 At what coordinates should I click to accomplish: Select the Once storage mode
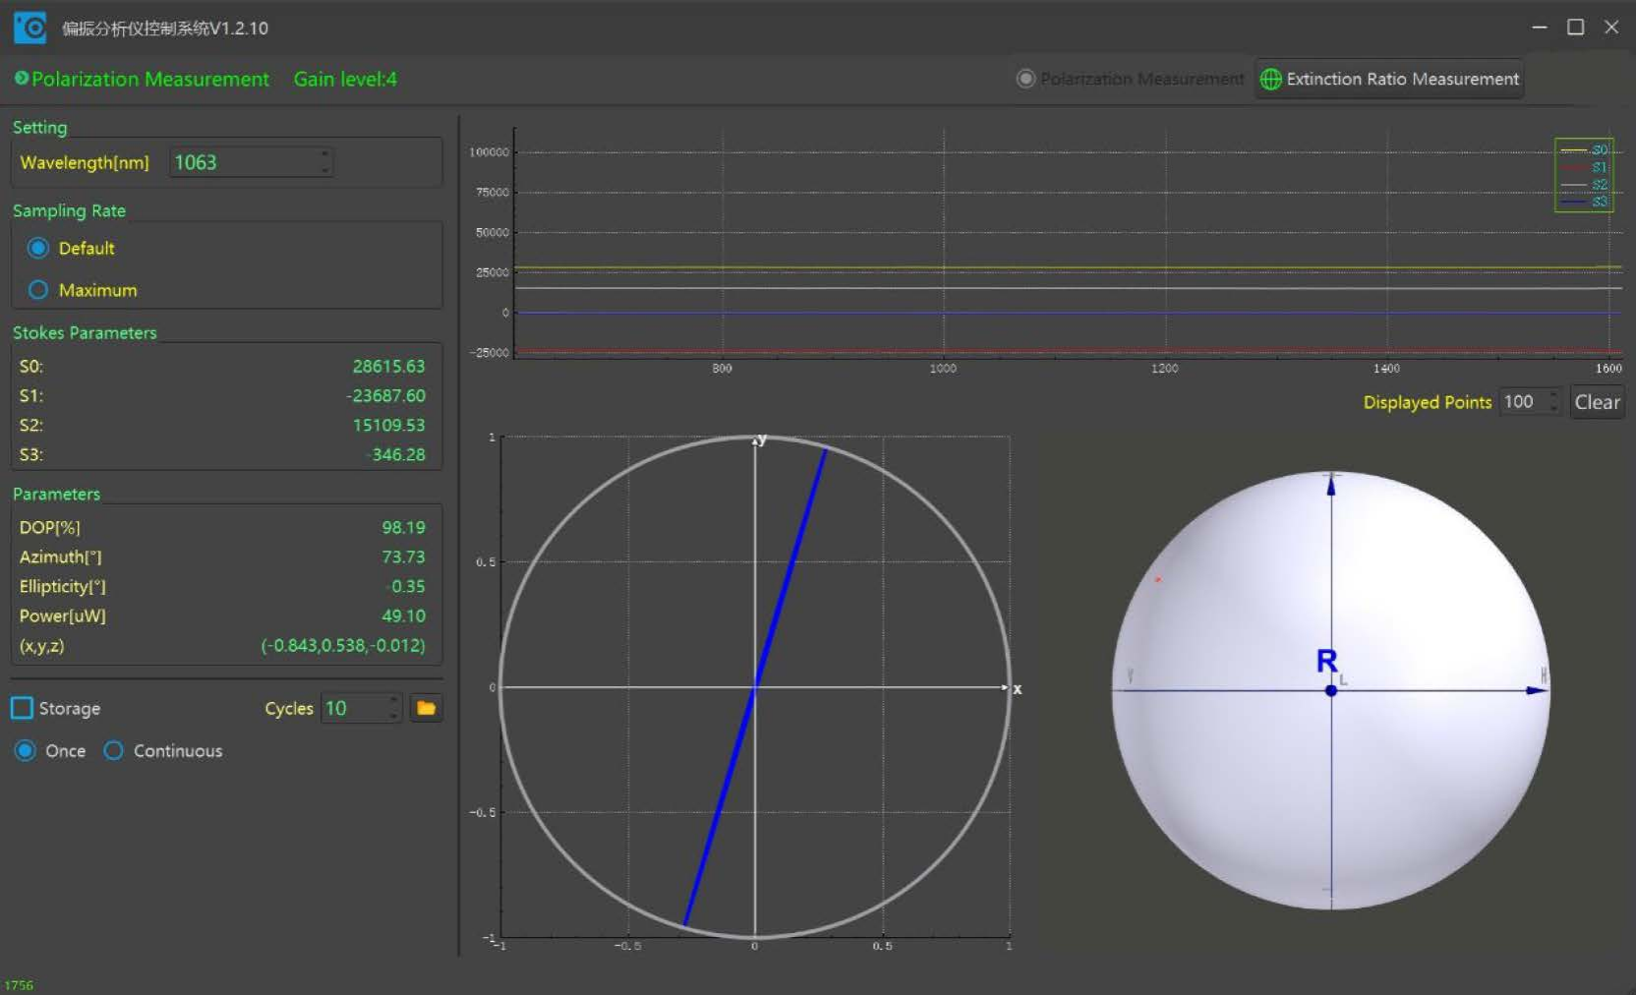point(26,751)
